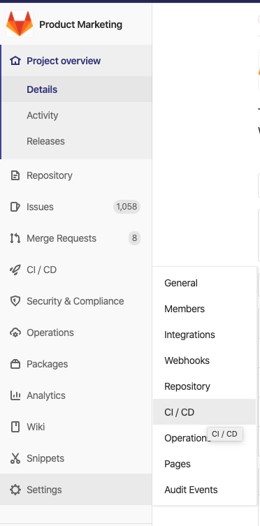
Task: Click the CI / CD rocket icon
Action: tap(15, 270)
